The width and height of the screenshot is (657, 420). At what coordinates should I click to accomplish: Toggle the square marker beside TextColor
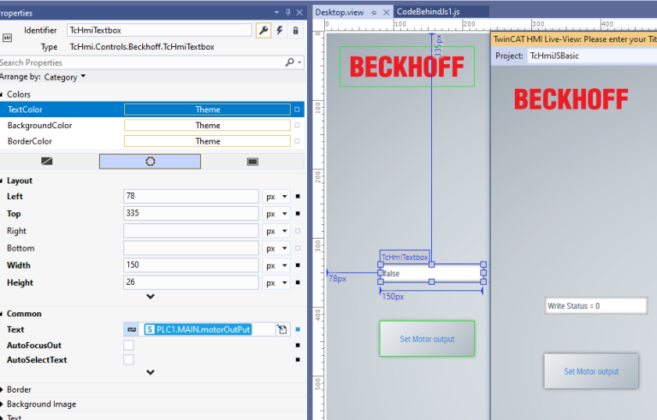point(297,109)
